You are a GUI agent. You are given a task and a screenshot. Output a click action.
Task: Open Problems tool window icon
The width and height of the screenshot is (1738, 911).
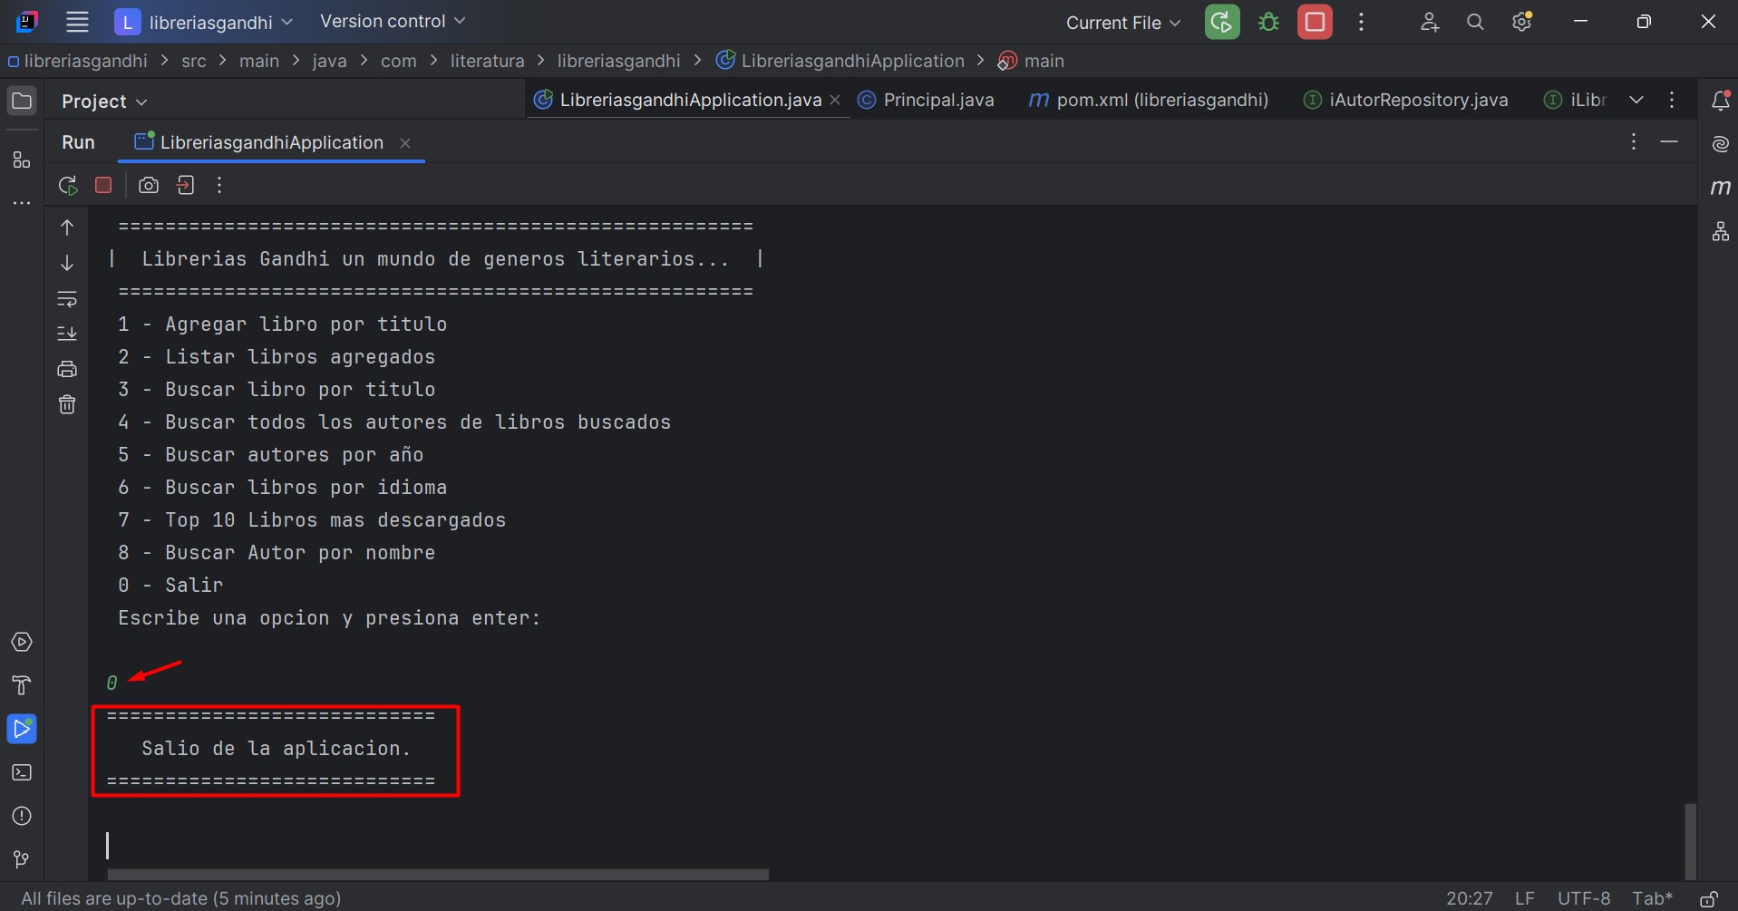(22, 816)
